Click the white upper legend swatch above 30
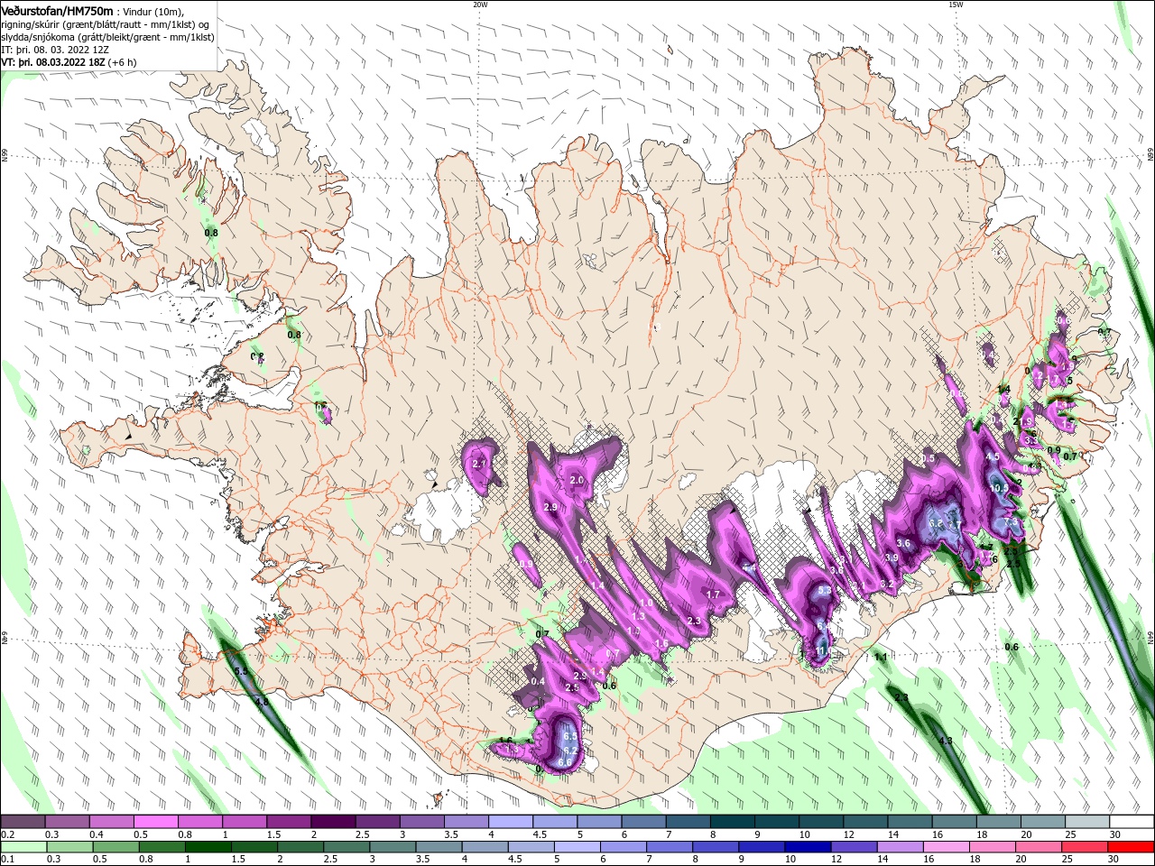The width and height of the screenshot is (1155, 866). click(1132, 821)
